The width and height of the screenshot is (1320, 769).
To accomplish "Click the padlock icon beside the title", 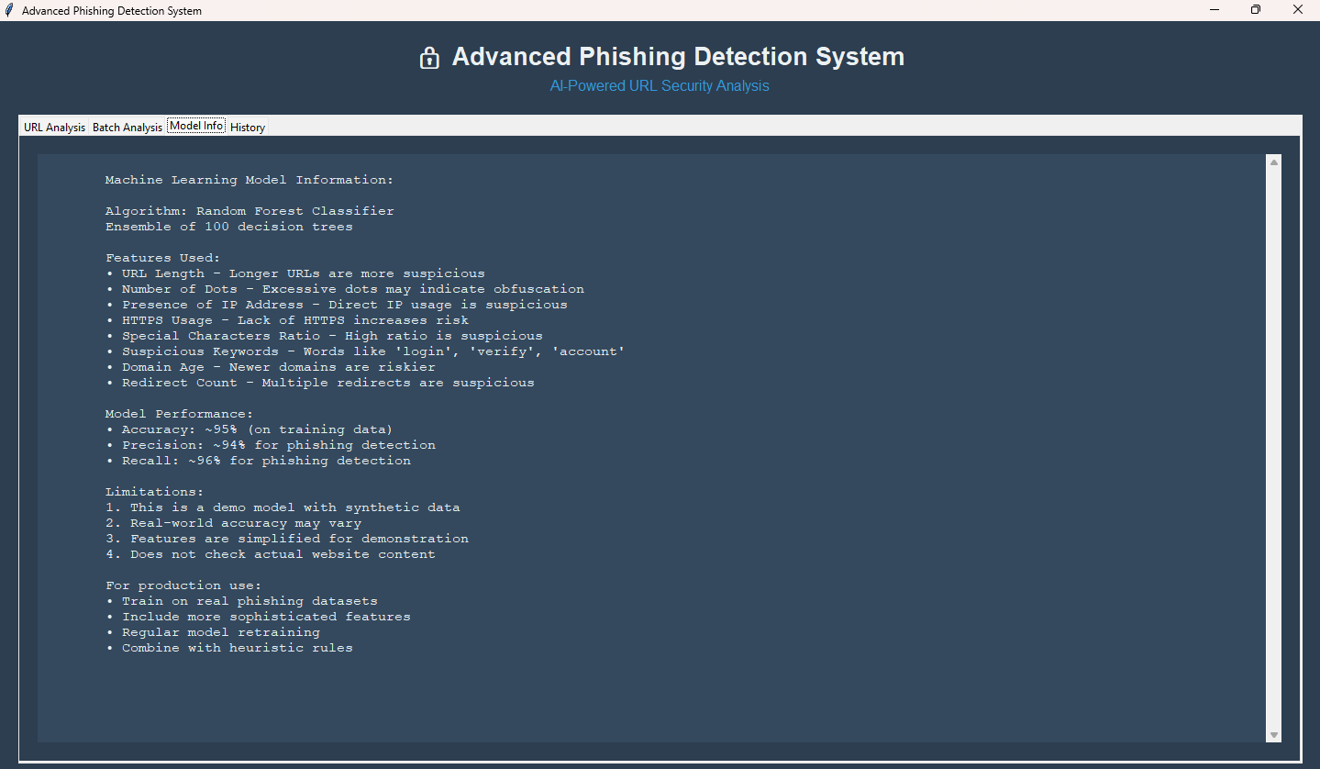I will [x=429, y=58].
